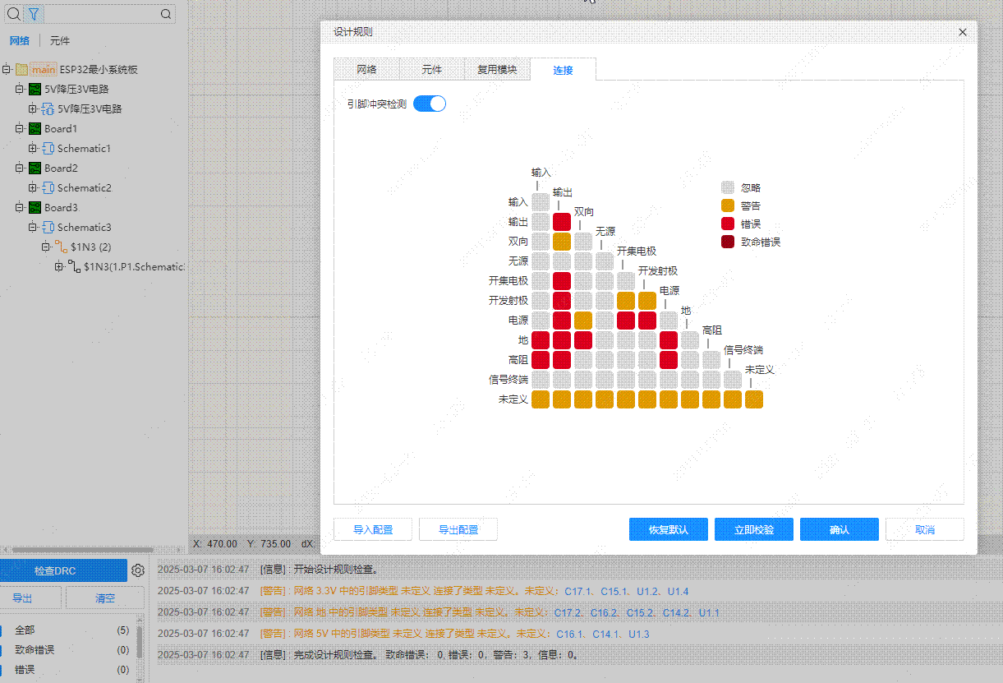Click the Board1 green board icon
Screen dimensions: 1003x683
tap(35, 129)
